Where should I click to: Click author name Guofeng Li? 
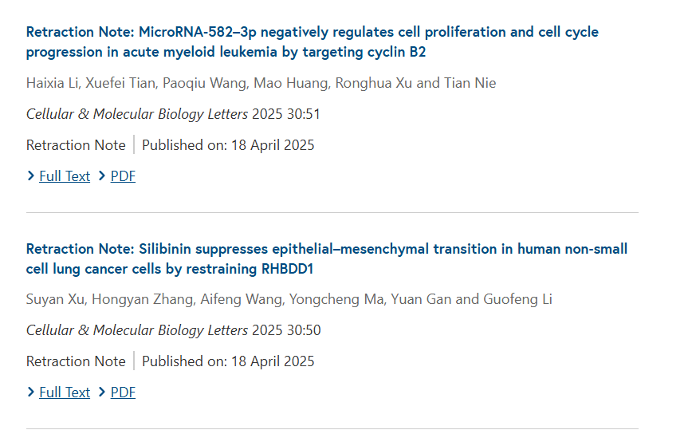(517, 299)
